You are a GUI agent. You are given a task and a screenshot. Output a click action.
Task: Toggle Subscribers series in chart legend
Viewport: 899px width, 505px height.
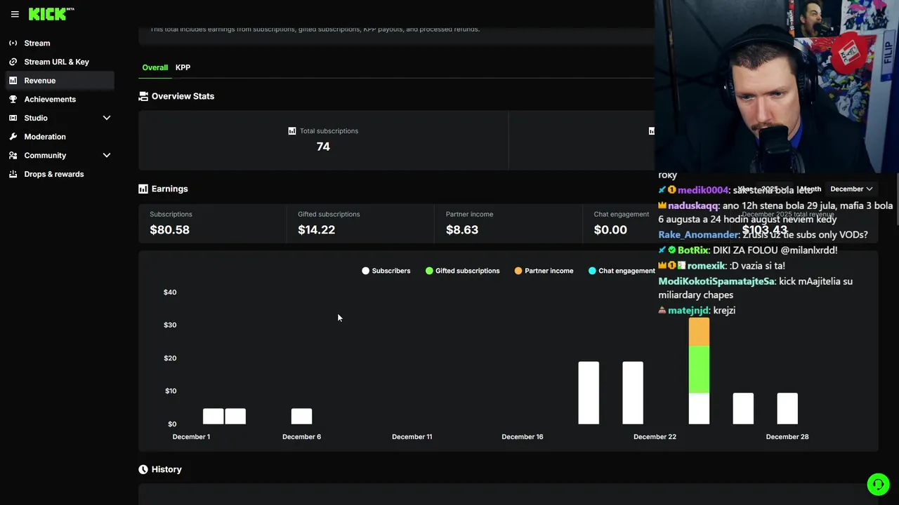386,271
